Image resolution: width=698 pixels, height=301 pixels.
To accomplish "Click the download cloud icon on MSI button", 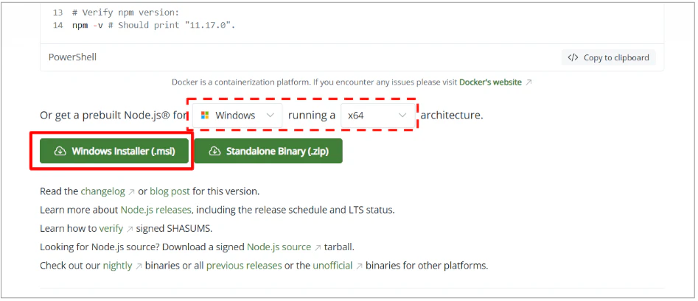I will (x=60, y=151).
